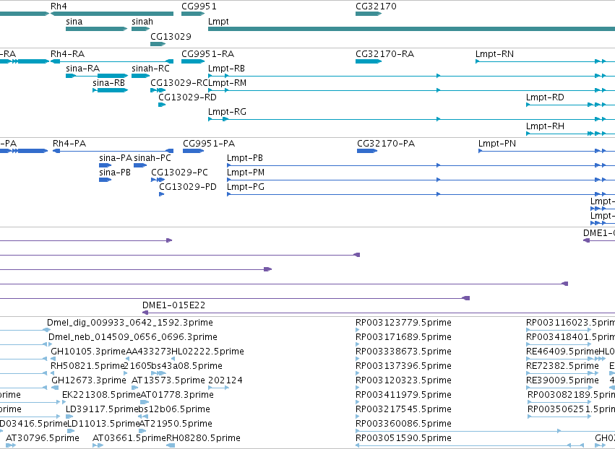
Task: Select the Lmpt-PM protein feature
Action: [x=421, y=180]
